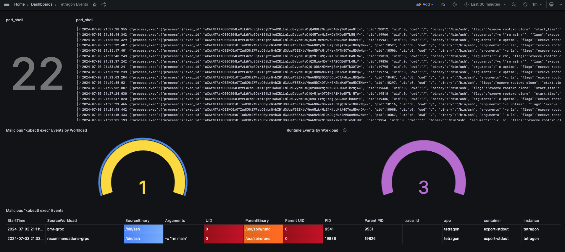This screenshot has width=565, height=252.
Task: Refresh the dashboard
Action: (525, 4)
